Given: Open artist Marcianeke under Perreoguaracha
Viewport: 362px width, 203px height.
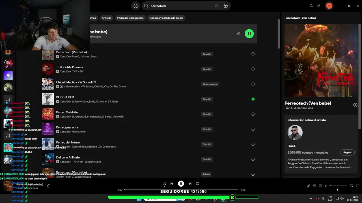Looking at the screenshot, I should pyautogui.click(x=78, y=132).
